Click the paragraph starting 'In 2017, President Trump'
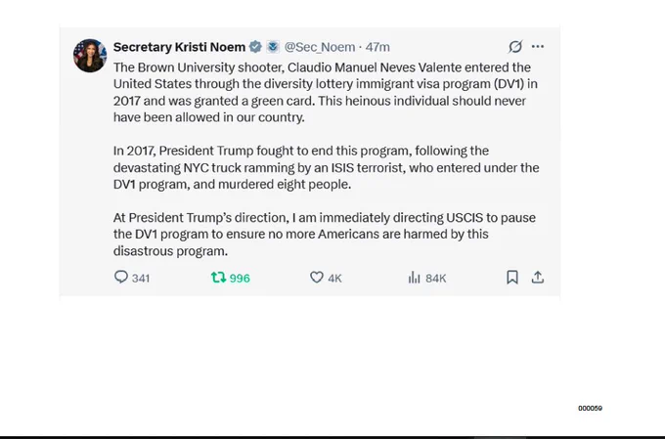 (x=326, y=167)
